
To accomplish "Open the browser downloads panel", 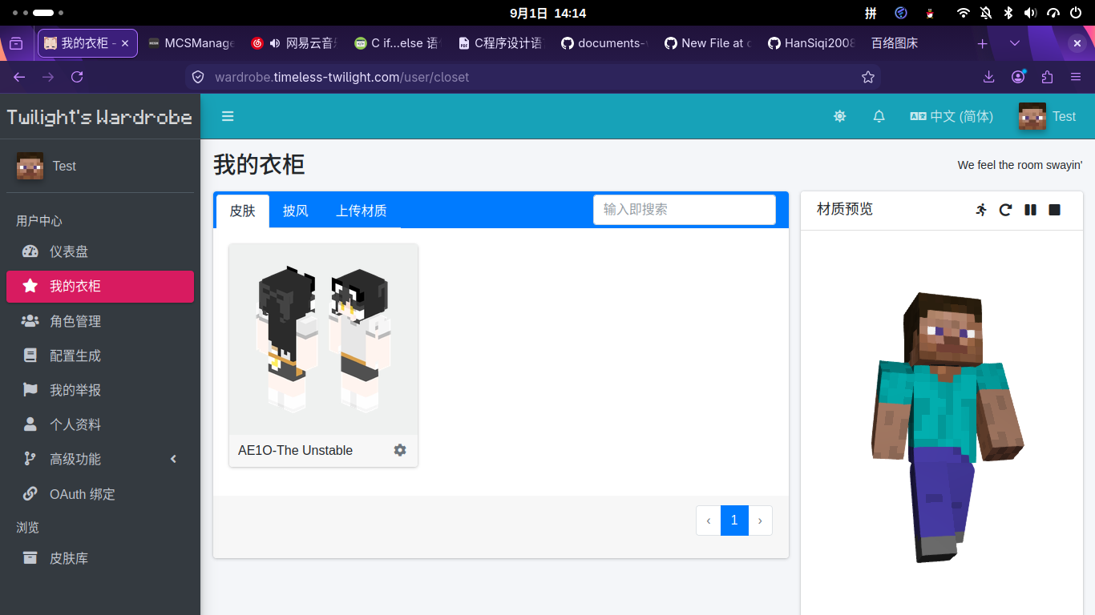I will click(x=989, y=77).
